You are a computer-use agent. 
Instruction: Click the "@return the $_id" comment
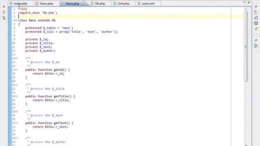(45, 62)
